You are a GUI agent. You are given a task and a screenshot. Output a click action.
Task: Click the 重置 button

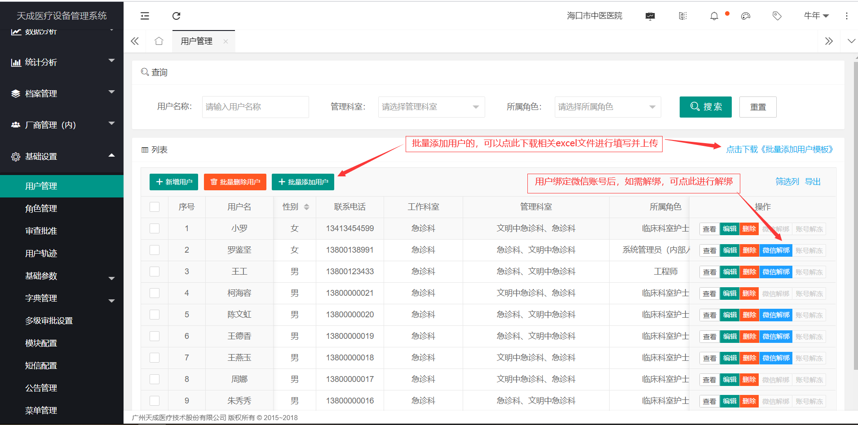[758, 107]
